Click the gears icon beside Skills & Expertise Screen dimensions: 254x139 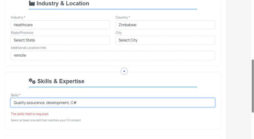32,81
